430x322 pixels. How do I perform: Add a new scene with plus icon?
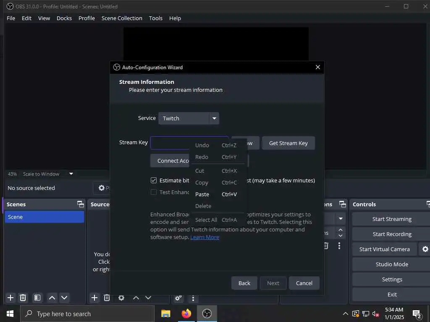[10, 298]
